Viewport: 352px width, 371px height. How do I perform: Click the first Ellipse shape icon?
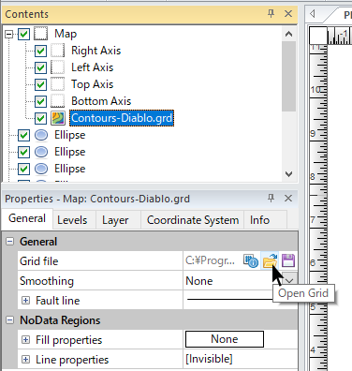pos(41,135)
